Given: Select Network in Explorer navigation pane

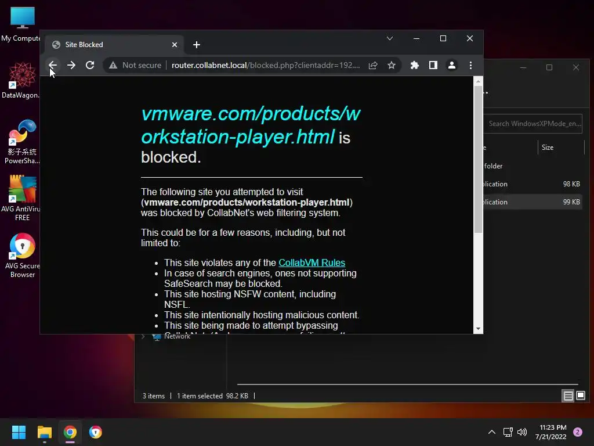Looking at the screenshot, I should click(x=177, y=336).
